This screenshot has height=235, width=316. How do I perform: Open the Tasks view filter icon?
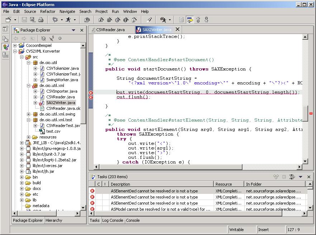[292, 177]
